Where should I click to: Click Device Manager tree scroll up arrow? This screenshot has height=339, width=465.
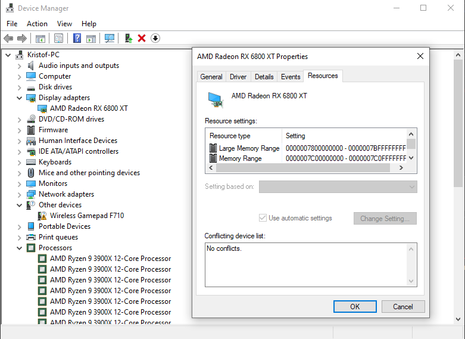(x=458, y=55)
